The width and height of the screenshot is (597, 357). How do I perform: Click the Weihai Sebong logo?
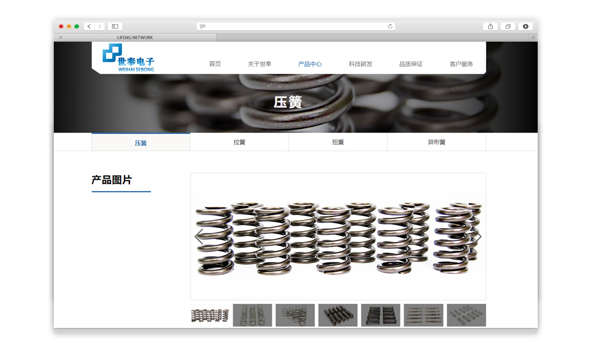point(128,57)
